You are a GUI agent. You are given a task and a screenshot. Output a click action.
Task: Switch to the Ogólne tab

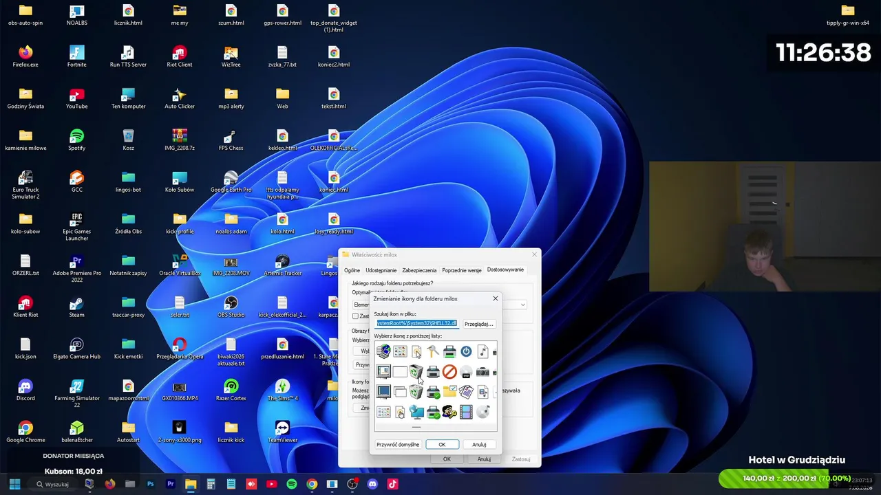click(352, 270)
